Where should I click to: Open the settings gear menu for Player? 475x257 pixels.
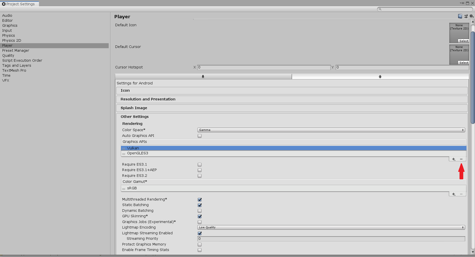coord(471,16)
